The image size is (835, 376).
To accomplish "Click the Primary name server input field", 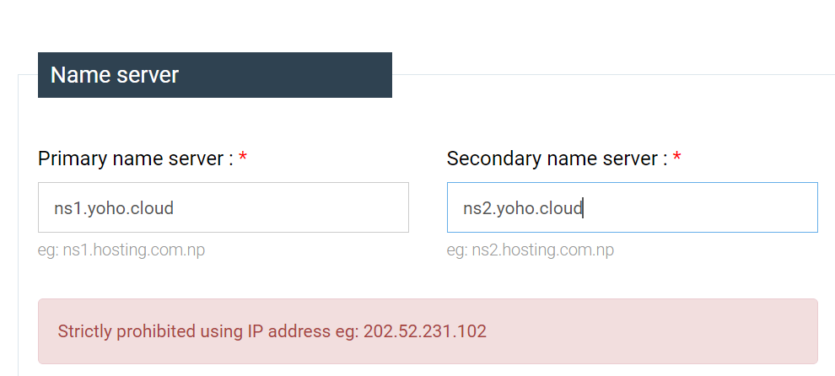I will pyautogui.click(x=223, y=207).
